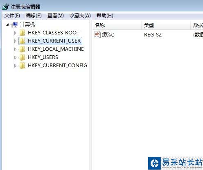203x170 pixels.
Task: Click the HKEY_LOCAL_MACHINE folder icon
Action: pyautogui.click(x=22, y=49)
